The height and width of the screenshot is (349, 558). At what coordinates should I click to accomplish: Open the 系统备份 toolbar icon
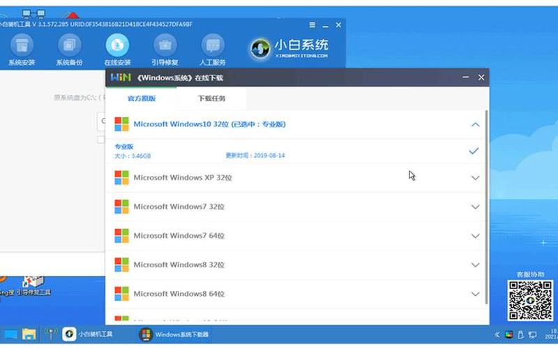pos(69,50)
